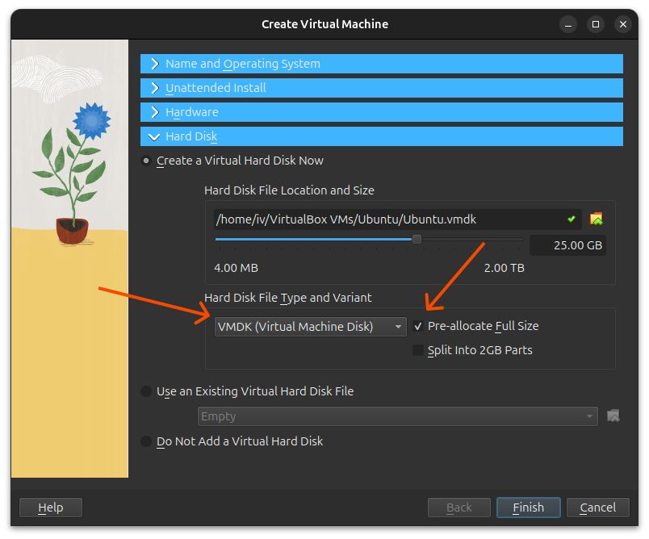Close the Create Virtual Machine dialog
649x539 pixels.
[x=623, y=24]
